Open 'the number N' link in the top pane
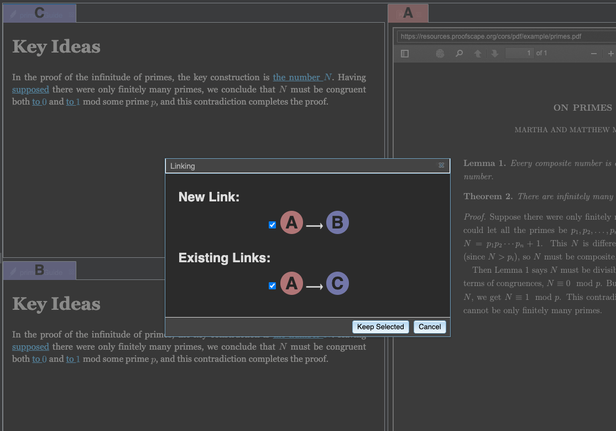The height and width of the screenshot is (431, 616). 303,77
